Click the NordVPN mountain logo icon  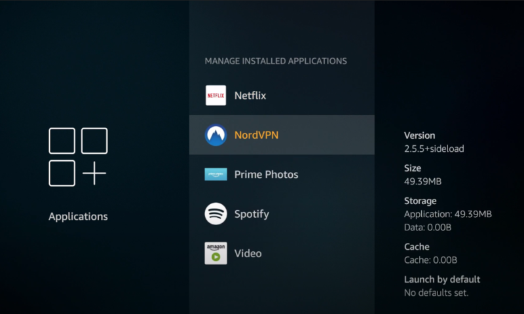click(215, 135)
